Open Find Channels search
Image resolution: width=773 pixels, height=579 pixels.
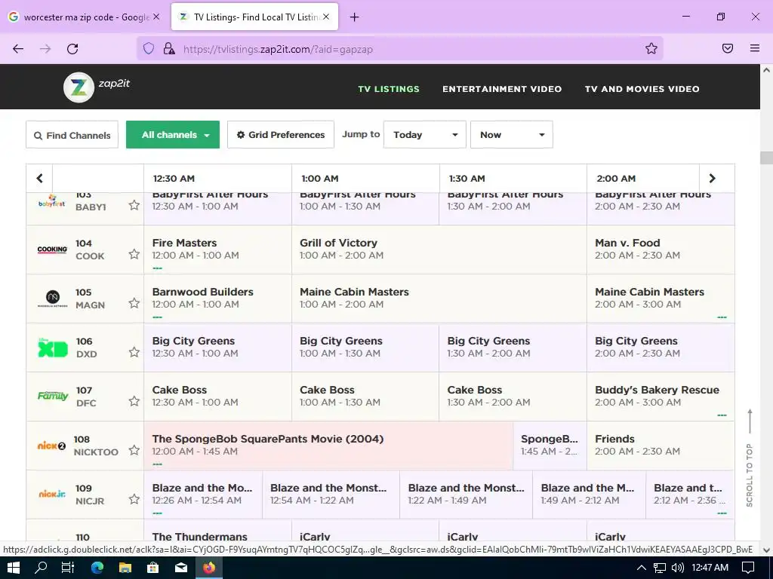click(72, 135)
